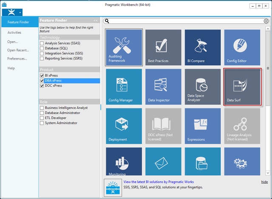272x199 pixels.
Task: Click the tile scrollbar down arrow
Action: coord(268,173)
